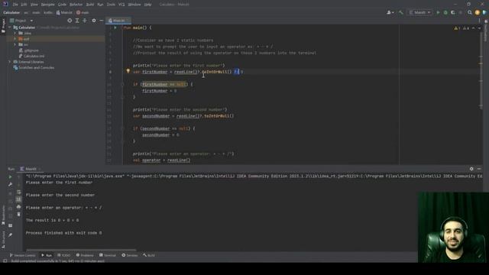Open the Project side tool window tab
The width and height of the screenshot is (489, 275).
pos(3,25)
